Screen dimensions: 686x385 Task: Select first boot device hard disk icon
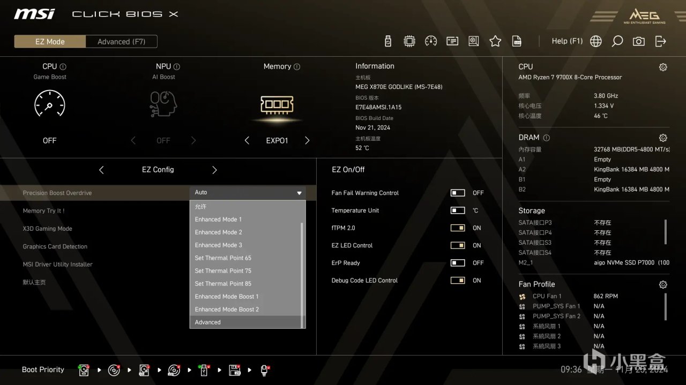click(x=84, y=370)
